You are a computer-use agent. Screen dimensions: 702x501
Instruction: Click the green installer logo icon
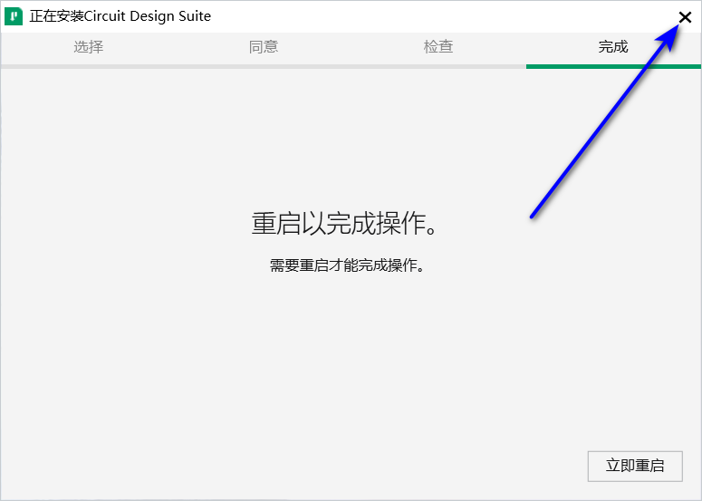tap(14, 16)
